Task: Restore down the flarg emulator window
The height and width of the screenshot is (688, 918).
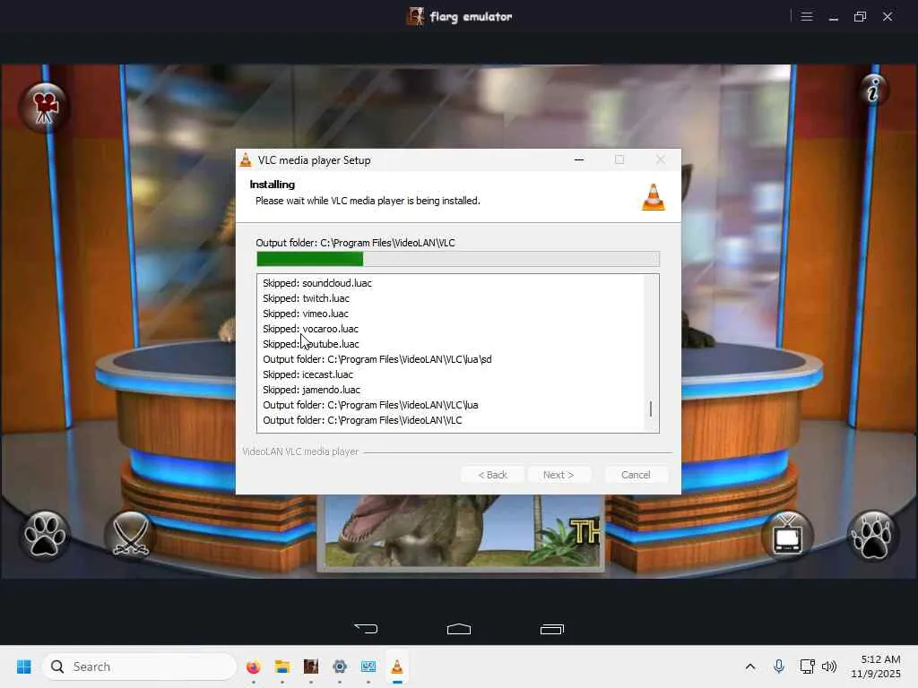Action: click(860, 16)
